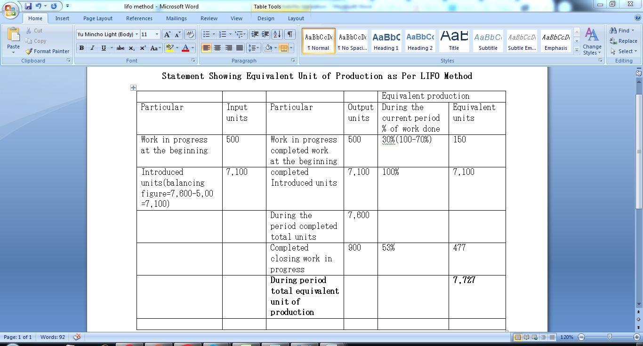643x346 pixels.
Task: Toggle bold formatting
Action: pyautogui.click(x=81, y=48)
